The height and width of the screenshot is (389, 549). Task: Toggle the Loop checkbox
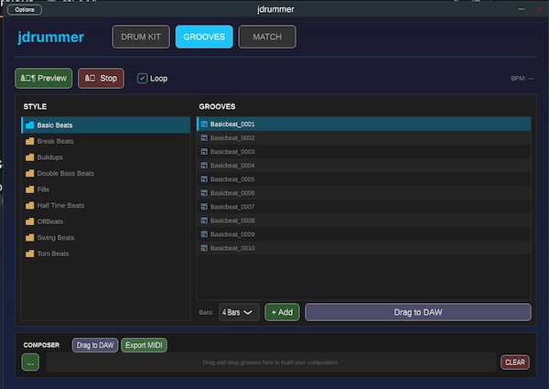[142, 79]
